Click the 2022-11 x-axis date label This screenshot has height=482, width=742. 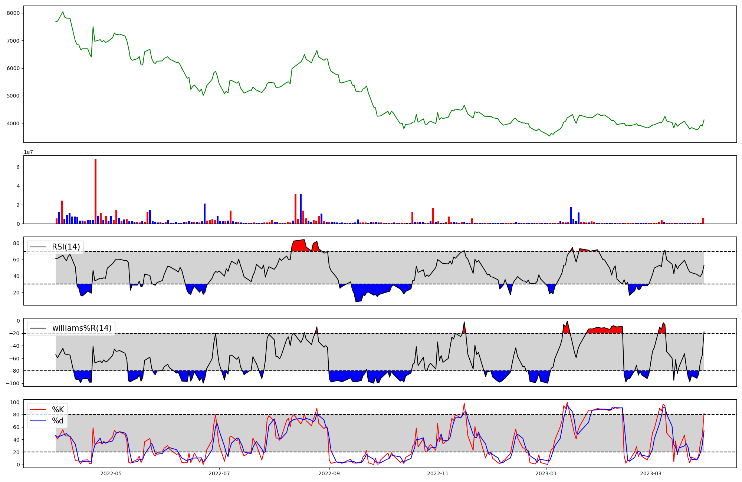(438, 473)
